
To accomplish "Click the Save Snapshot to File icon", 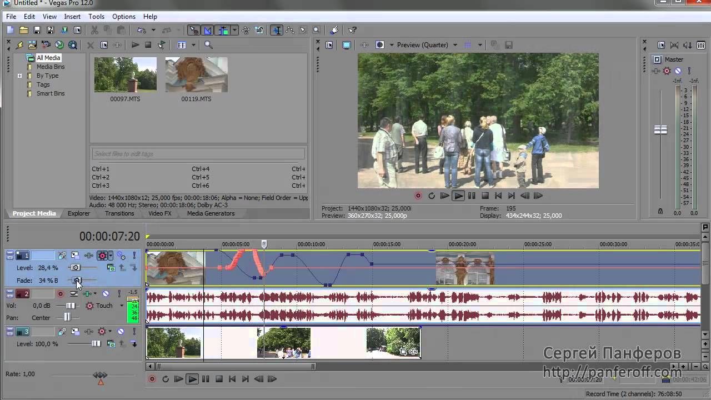I will [508, 45].
